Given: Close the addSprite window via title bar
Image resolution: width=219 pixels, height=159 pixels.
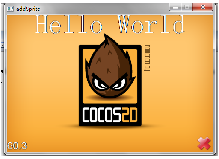Looking at the screenshot, I should 203,7.
